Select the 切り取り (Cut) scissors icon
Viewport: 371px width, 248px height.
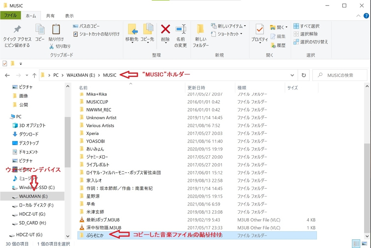pyautogui.click(x=51, y=46)
